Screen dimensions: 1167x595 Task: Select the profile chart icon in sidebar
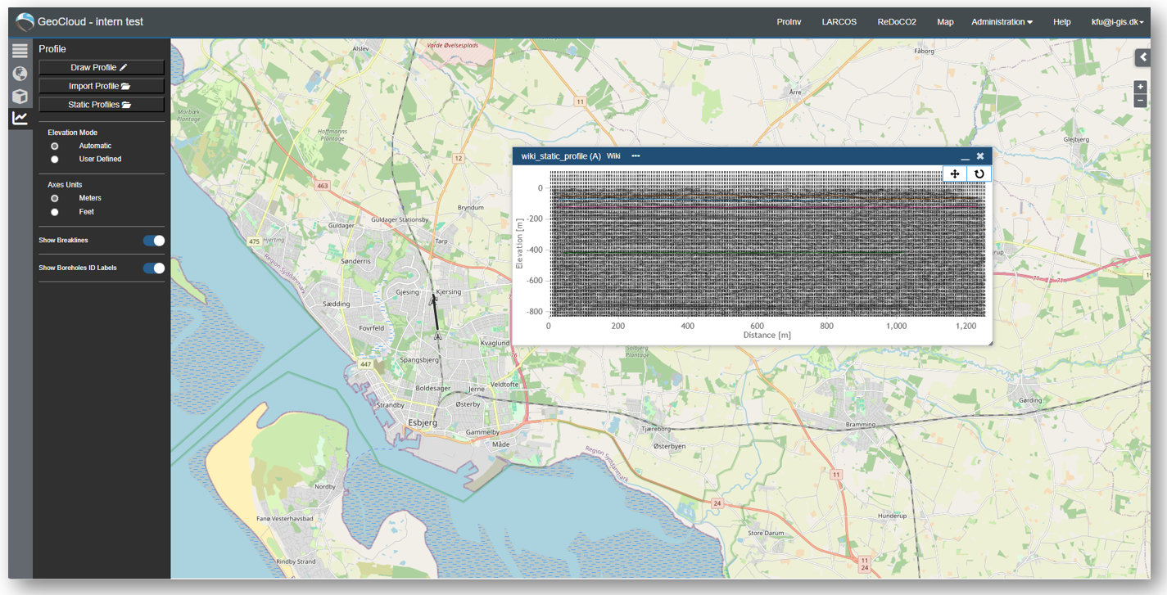point(20,119)
